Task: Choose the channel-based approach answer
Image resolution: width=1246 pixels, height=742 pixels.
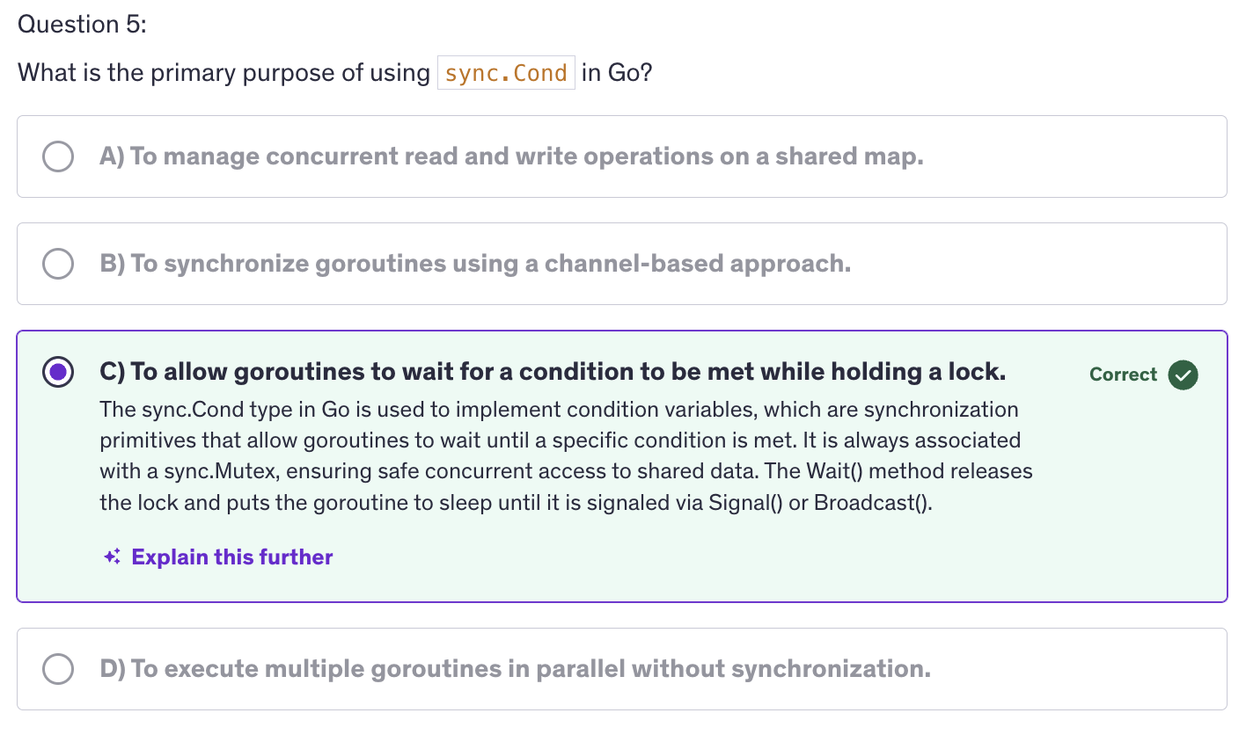Action: pos(475,264)
